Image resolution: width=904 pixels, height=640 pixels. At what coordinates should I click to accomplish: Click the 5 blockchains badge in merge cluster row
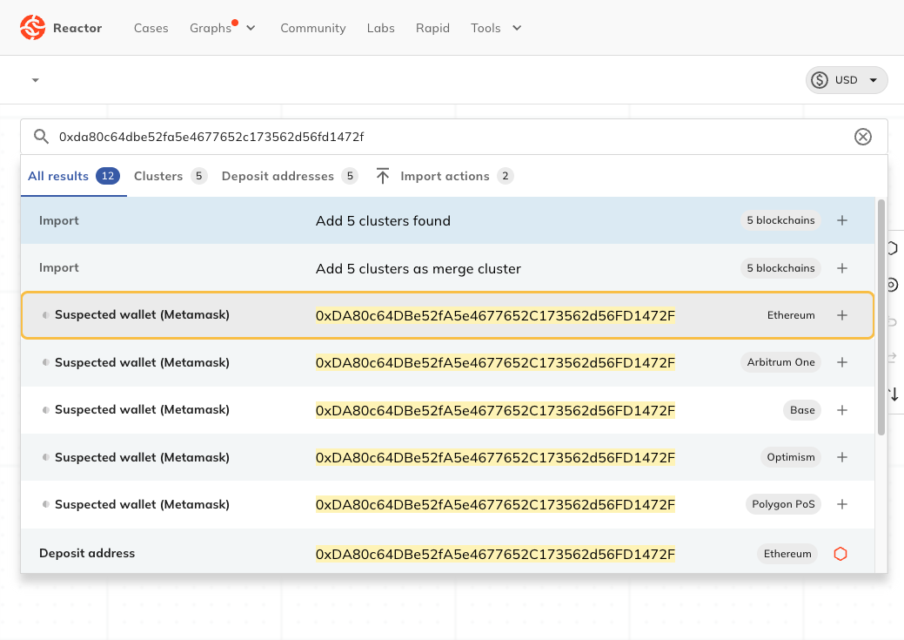click(x=780, y=268)
